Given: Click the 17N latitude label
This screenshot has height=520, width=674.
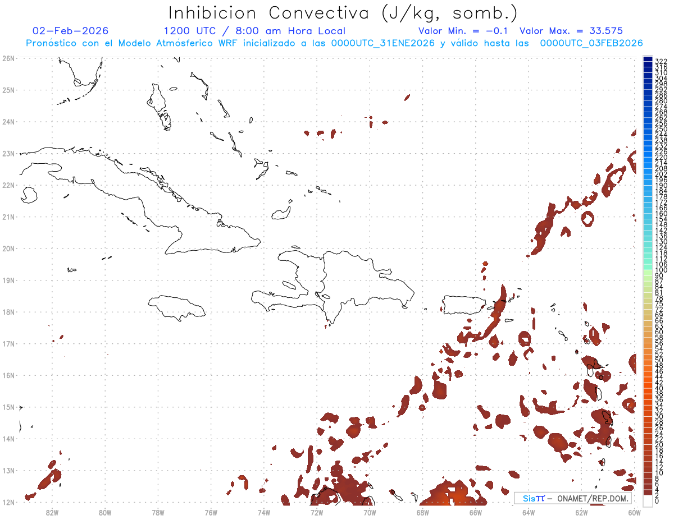Looking at the screenshot, I should pos(8,343).
